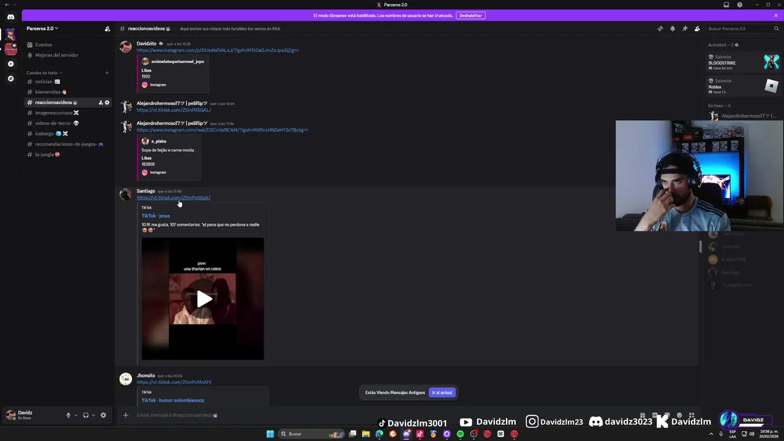Open the inbox icon in title bar
Screen dimensions: 784x441
[726, 5]
